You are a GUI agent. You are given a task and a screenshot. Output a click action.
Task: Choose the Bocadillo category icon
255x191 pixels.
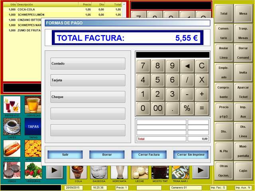12,148
